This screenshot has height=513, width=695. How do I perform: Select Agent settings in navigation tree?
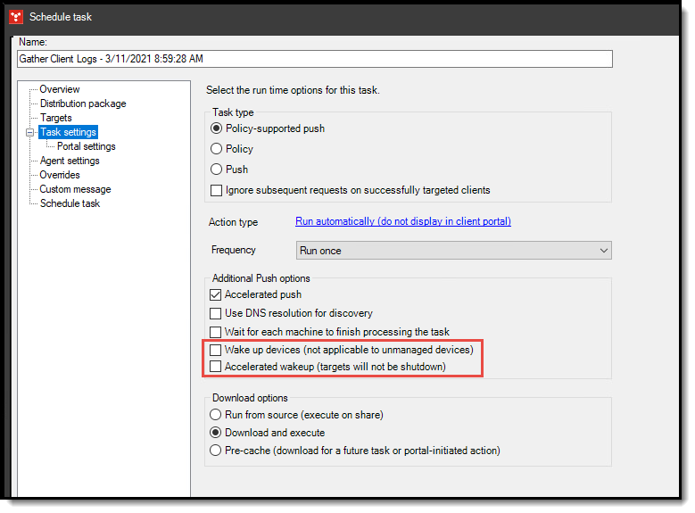pos(70,161)
